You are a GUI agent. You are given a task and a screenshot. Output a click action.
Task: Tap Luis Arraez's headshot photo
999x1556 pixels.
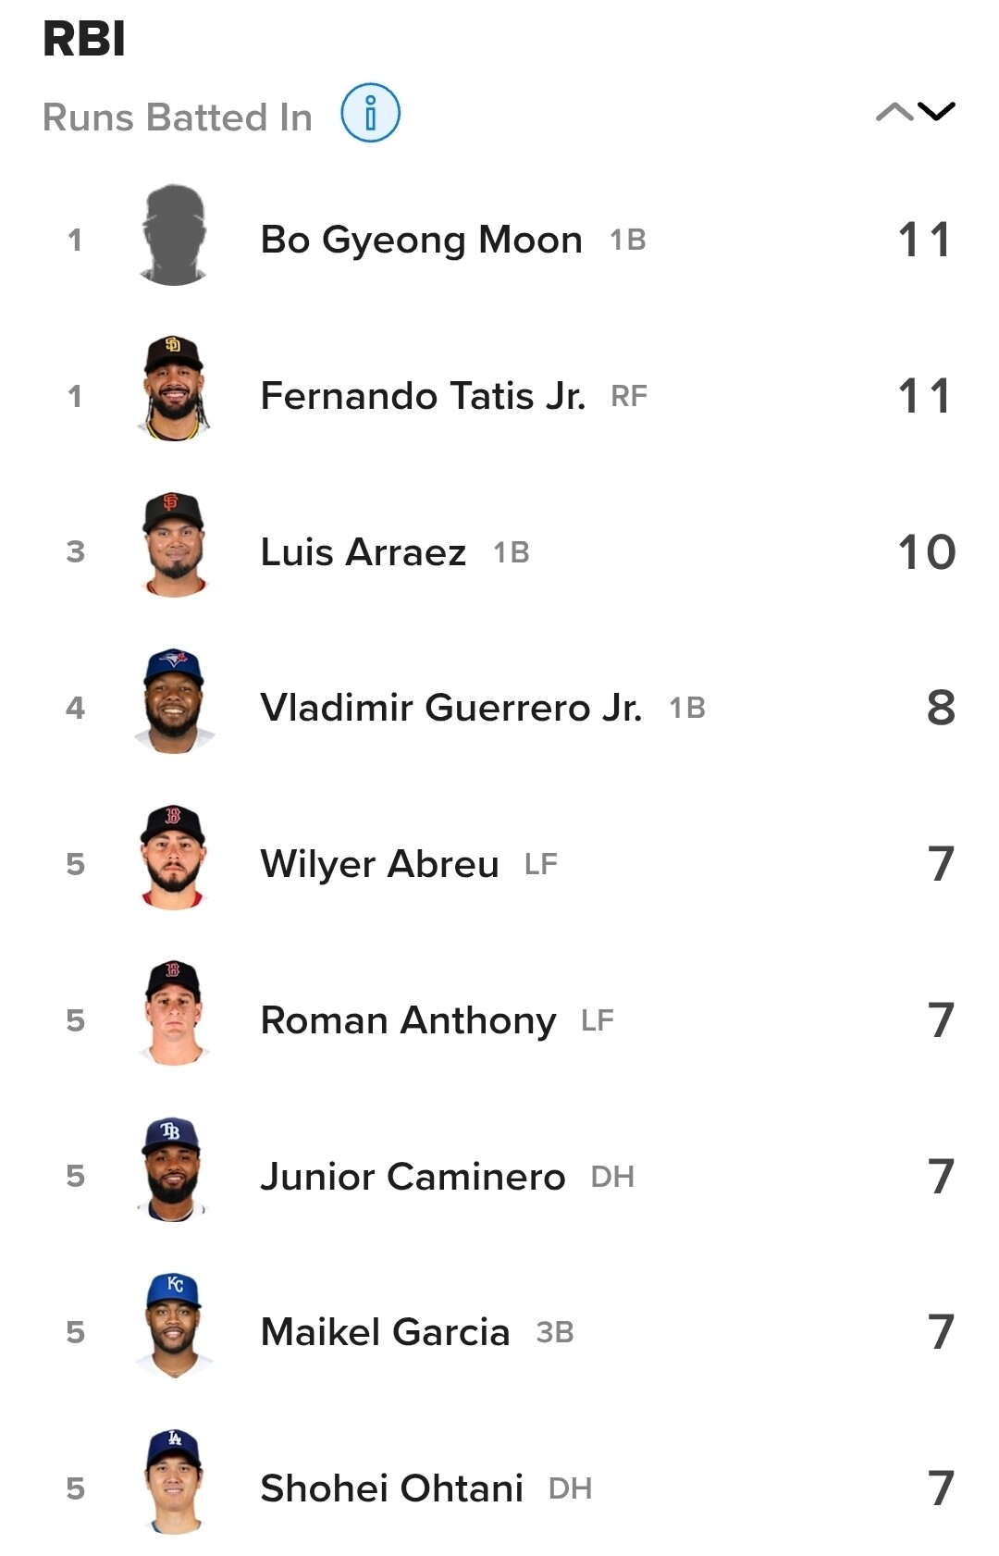click(x=174, y=546)
